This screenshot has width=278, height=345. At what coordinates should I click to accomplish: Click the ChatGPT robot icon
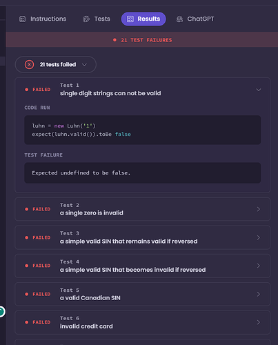[179, 19]
